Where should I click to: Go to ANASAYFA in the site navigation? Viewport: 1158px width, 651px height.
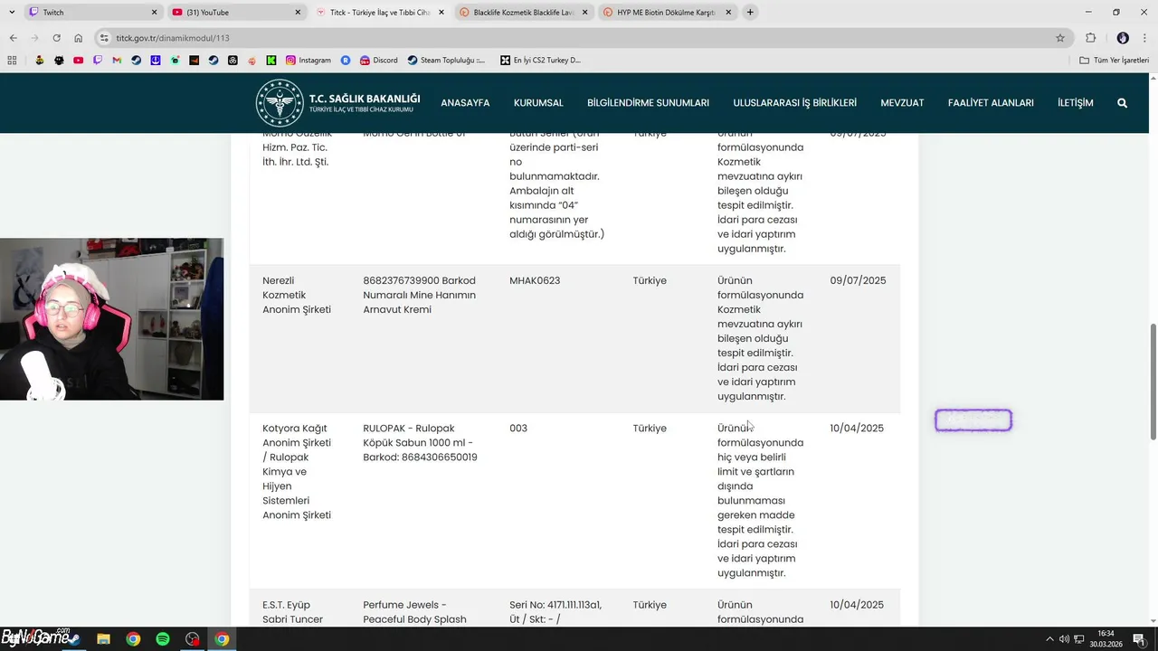point(465,103)
